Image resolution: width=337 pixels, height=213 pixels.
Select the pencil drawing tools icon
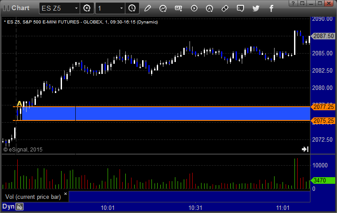click(x=147, y=8)
